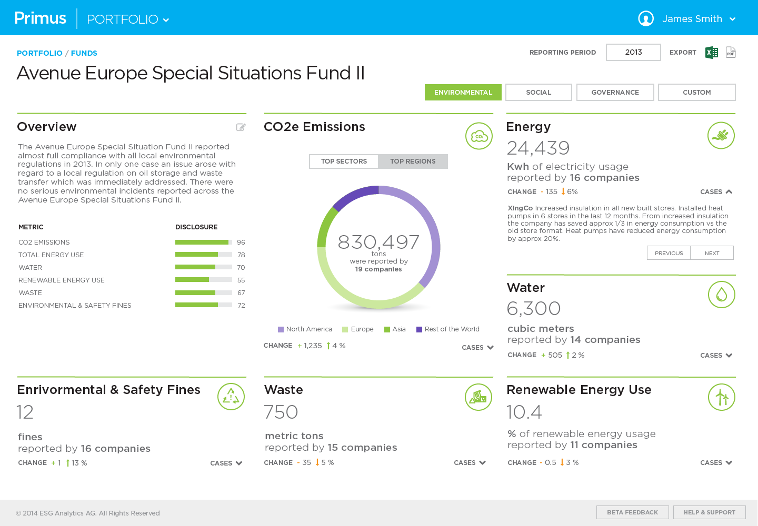Click TOTAL ENERGY USE disclosure bar
This screenshot has width=758, height=526.
click(x=204, y=255)
